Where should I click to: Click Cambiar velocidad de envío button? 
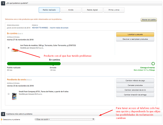click(135, 90)
